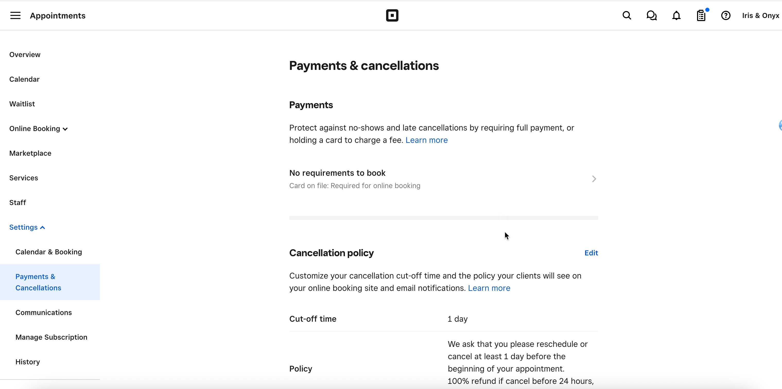Open the help question mark icon
The image size is (782, 389).
[726, 15]
